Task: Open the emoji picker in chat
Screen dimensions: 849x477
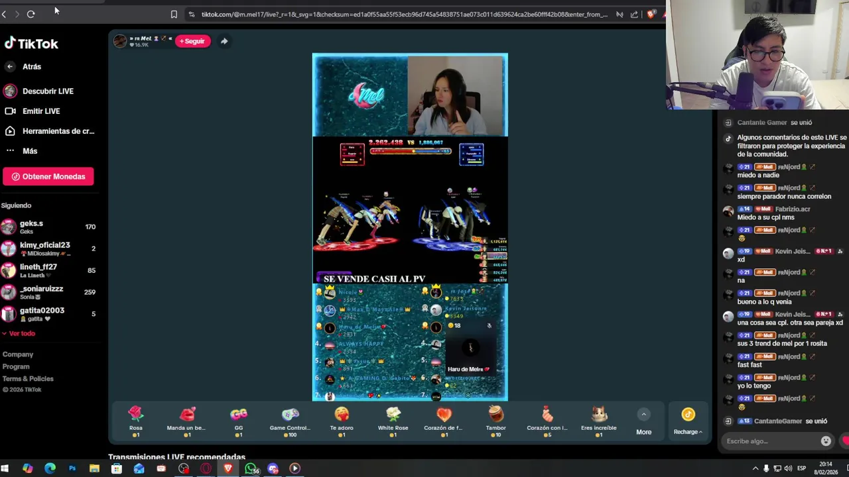Action: (x=826, y=441)
